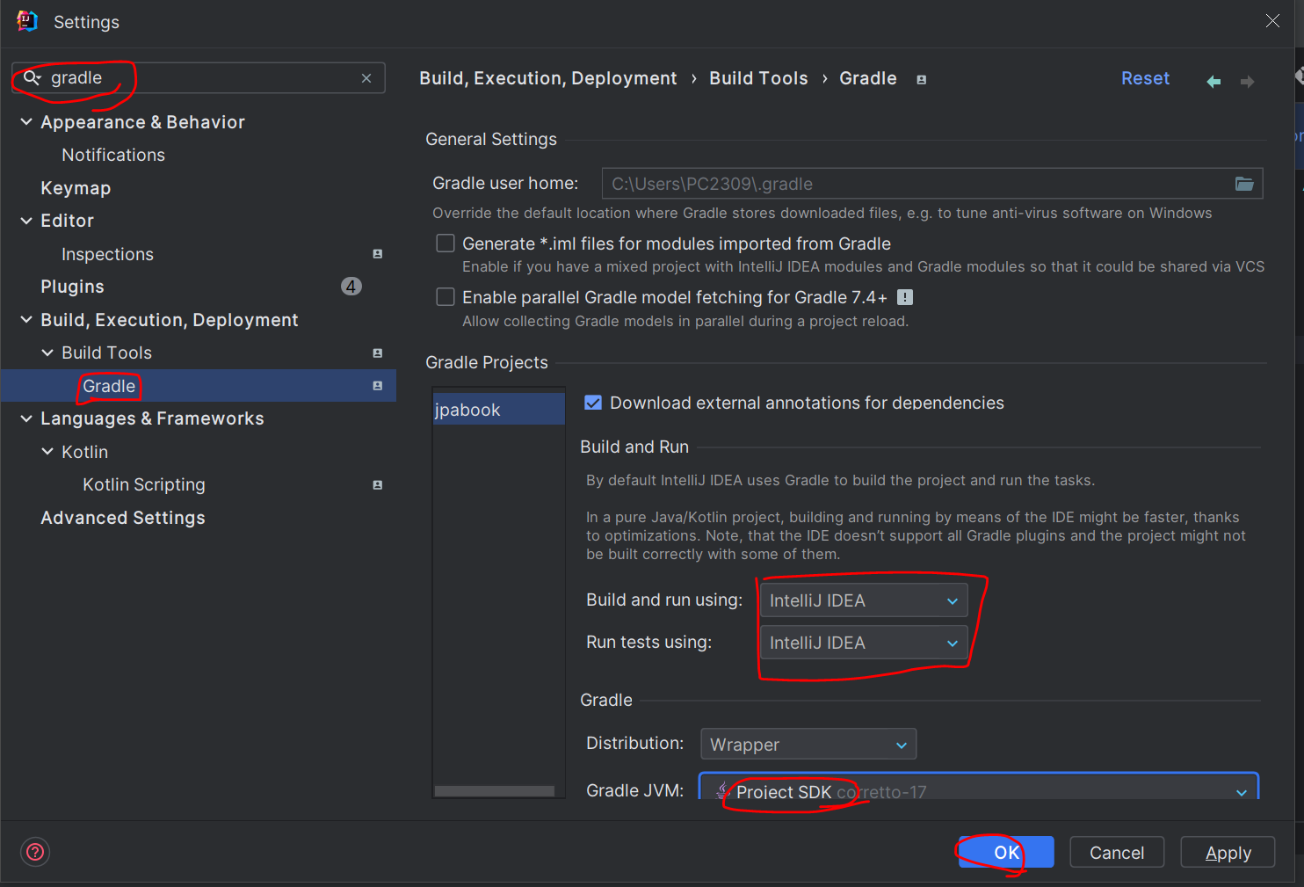Screen dimensions: 1304x887
Task: Click project marker icon on Kotlin Scripting row
Action: 378,485
